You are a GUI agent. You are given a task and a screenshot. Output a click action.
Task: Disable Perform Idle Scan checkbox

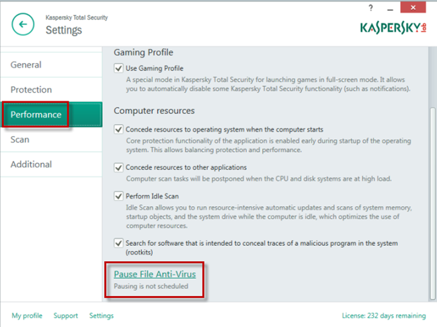(x=118, y=196)
